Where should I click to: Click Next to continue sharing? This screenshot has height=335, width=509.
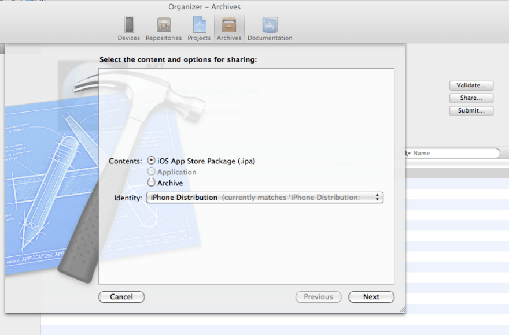tap(371, 297)
